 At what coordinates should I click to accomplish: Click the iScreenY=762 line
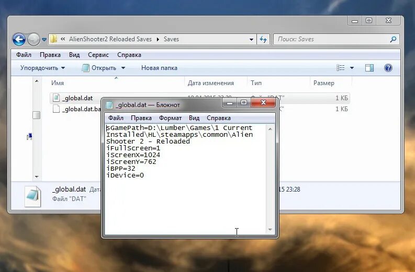click(x=131, y=162)
